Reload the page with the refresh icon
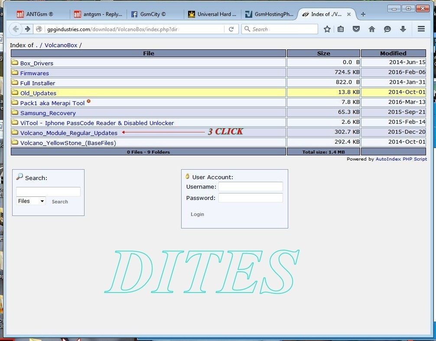 [x=231, y=29]
